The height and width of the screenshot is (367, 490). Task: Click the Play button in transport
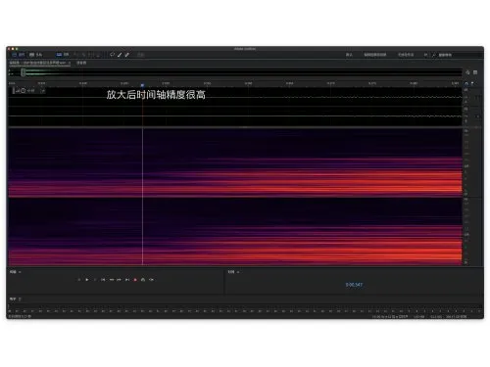click(x=87, y=280)
